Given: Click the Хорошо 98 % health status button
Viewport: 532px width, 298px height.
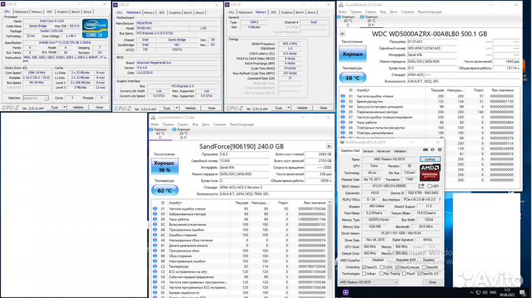Looking at the screenshot, I should click(x=165, y=166).
